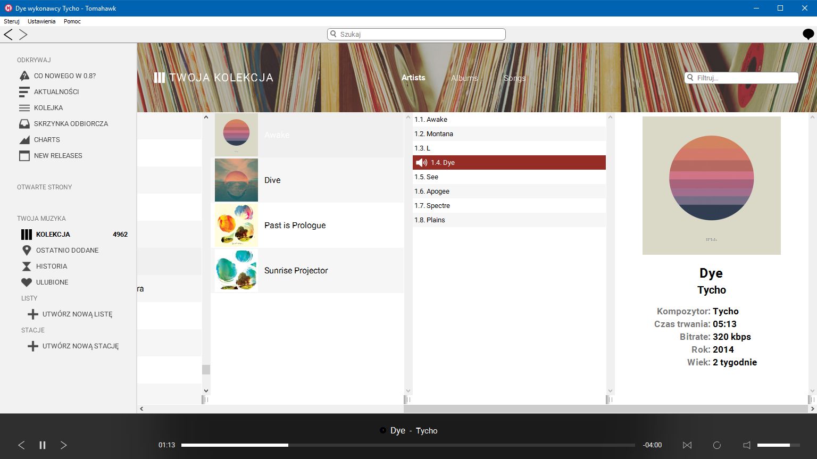Click scroll-left arrow of horizontal scrollbar
Viewport: 817px width, 459px height.
pyautogui.click(x=141, y=408)
